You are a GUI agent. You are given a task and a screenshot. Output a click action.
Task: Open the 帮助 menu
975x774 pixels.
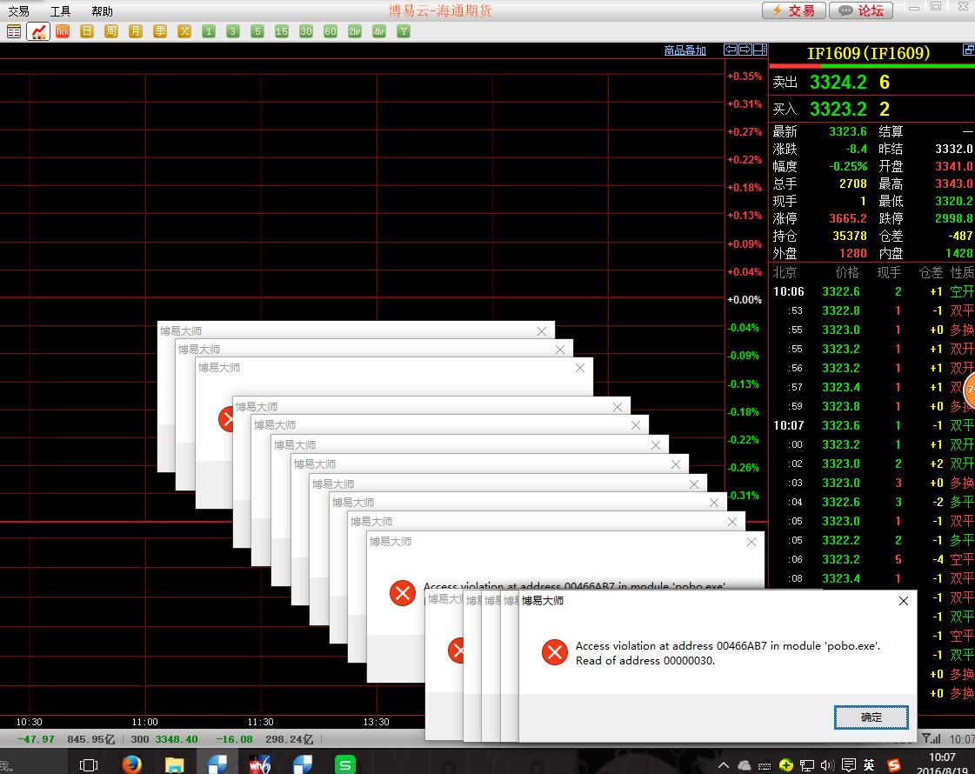pos(102,11)
